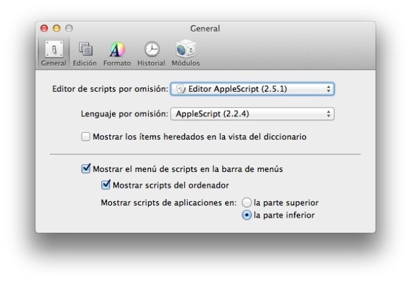The image size is (411, 282).
Task: Select the 'la parte inferior' radio button
Action: click(x=247, y=216)
